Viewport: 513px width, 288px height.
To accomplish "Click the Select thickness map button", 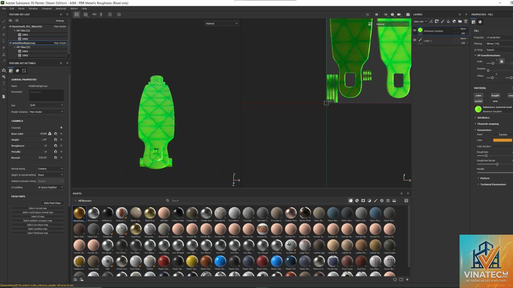I will 38,233.
